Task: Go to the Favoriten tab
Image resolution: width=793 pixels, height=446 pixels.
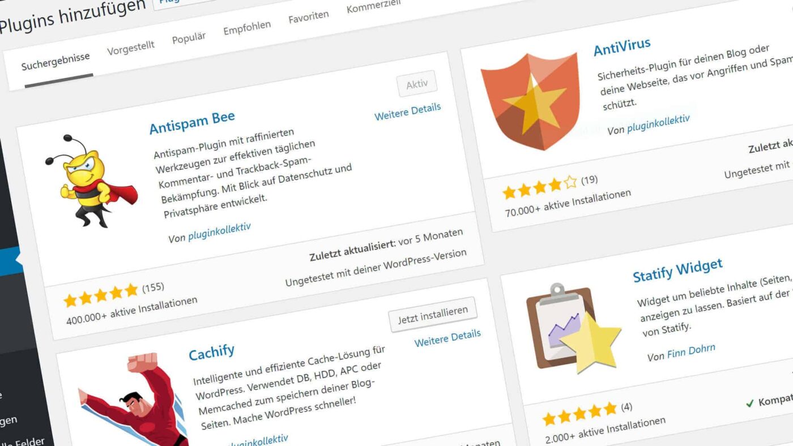Action: (309, 17)
